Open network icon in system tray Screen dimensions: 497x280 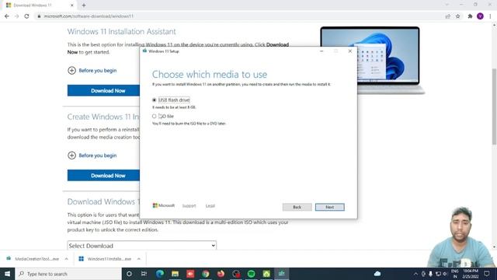pyautogui.click(x=438, y=274)
